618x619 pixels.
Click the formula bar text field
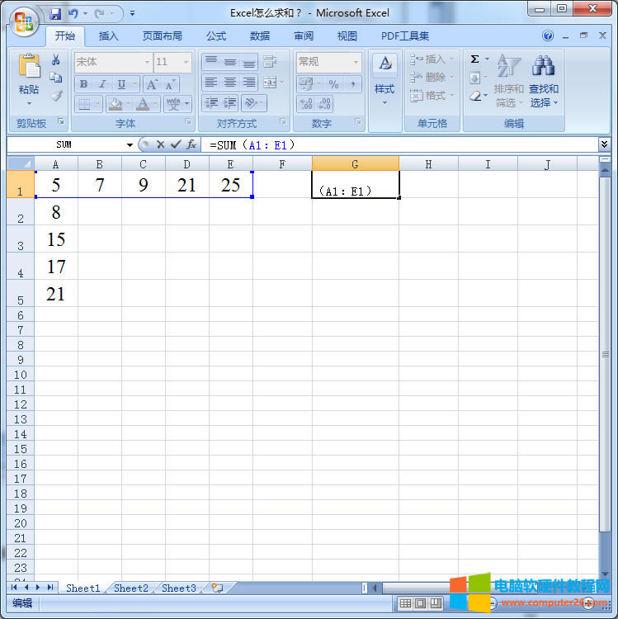[400, 145]
